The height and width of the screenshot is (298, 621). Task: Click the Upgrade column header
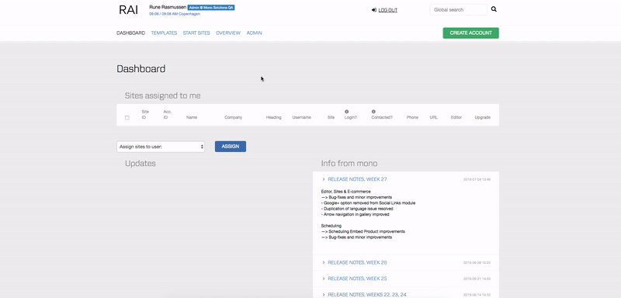pos(483,117)
